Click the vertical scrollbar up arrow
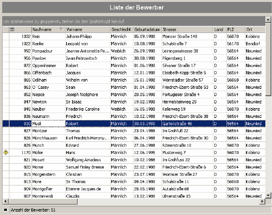Image resolution: width=272 pixels, height=215 pixels. pyautogui.click(x=268, y=20)
